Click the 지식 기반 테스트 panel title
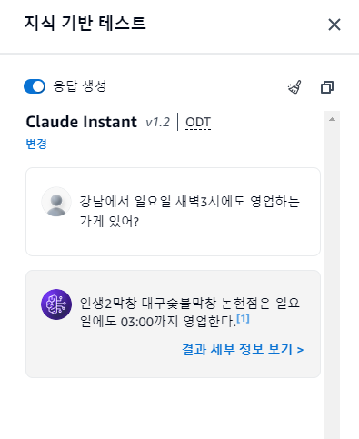 [x=85, y=24]
